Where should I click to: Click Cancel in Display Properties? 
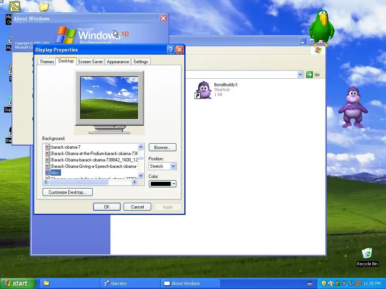(x=137, y=207)
